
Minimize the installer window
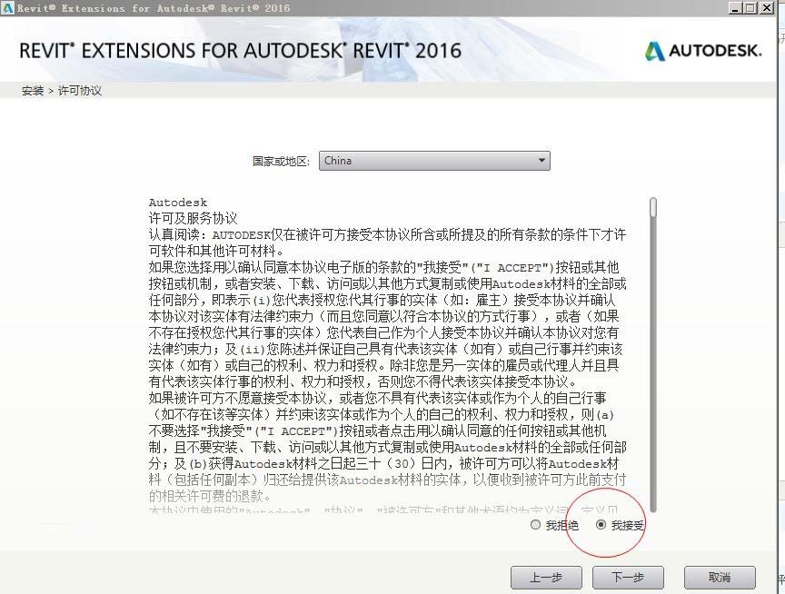[734, 8]
